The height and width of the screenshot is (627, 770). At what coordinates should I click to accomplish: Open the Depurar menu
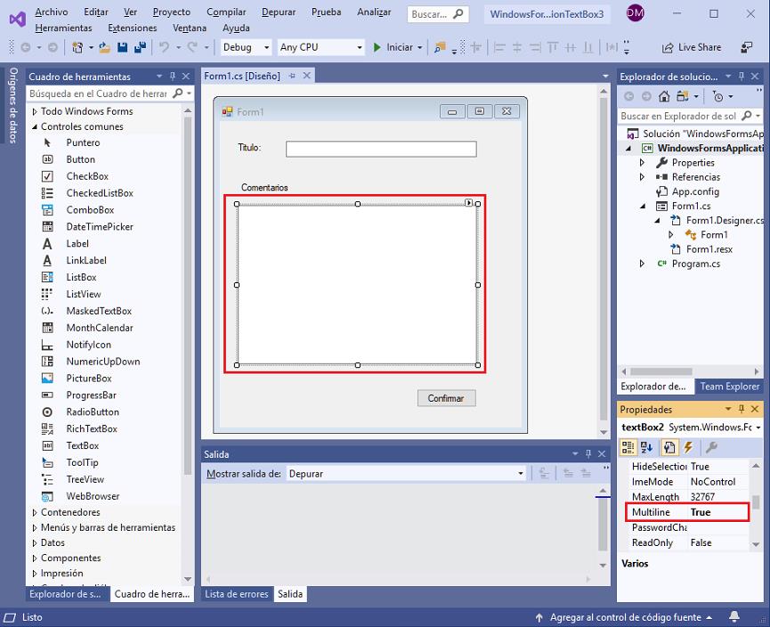tap(278, 12)
